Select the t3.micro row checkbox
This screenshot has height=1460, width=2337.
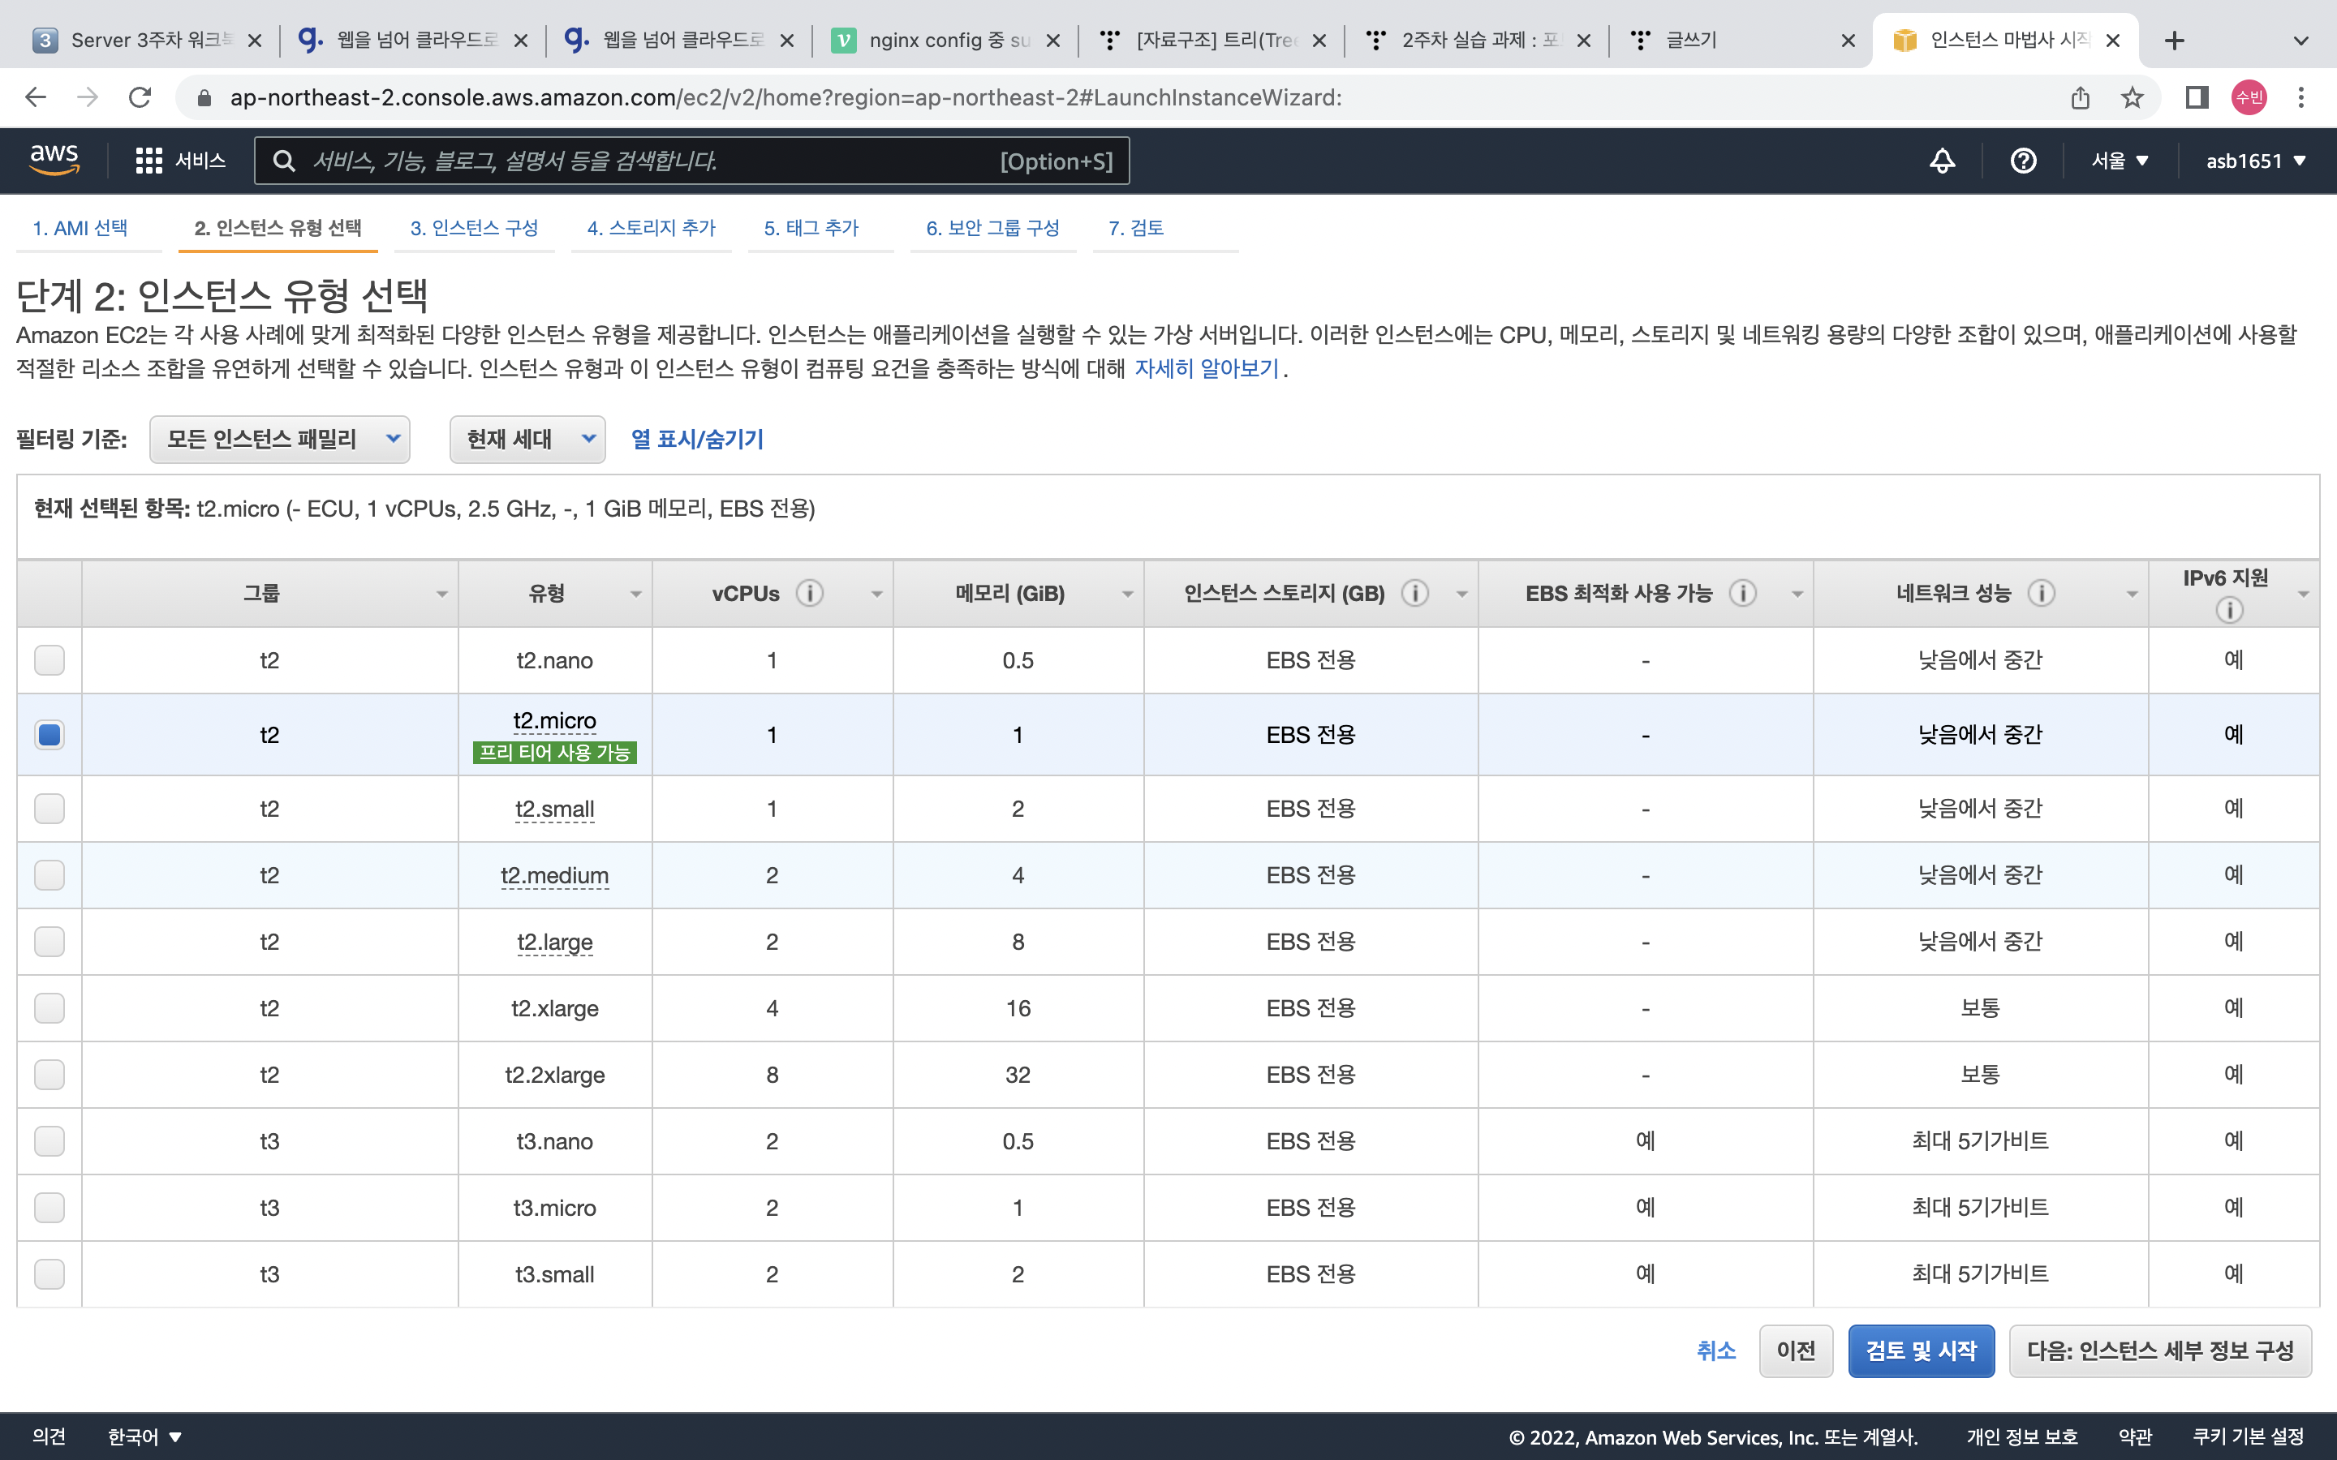coord(49,1207)
